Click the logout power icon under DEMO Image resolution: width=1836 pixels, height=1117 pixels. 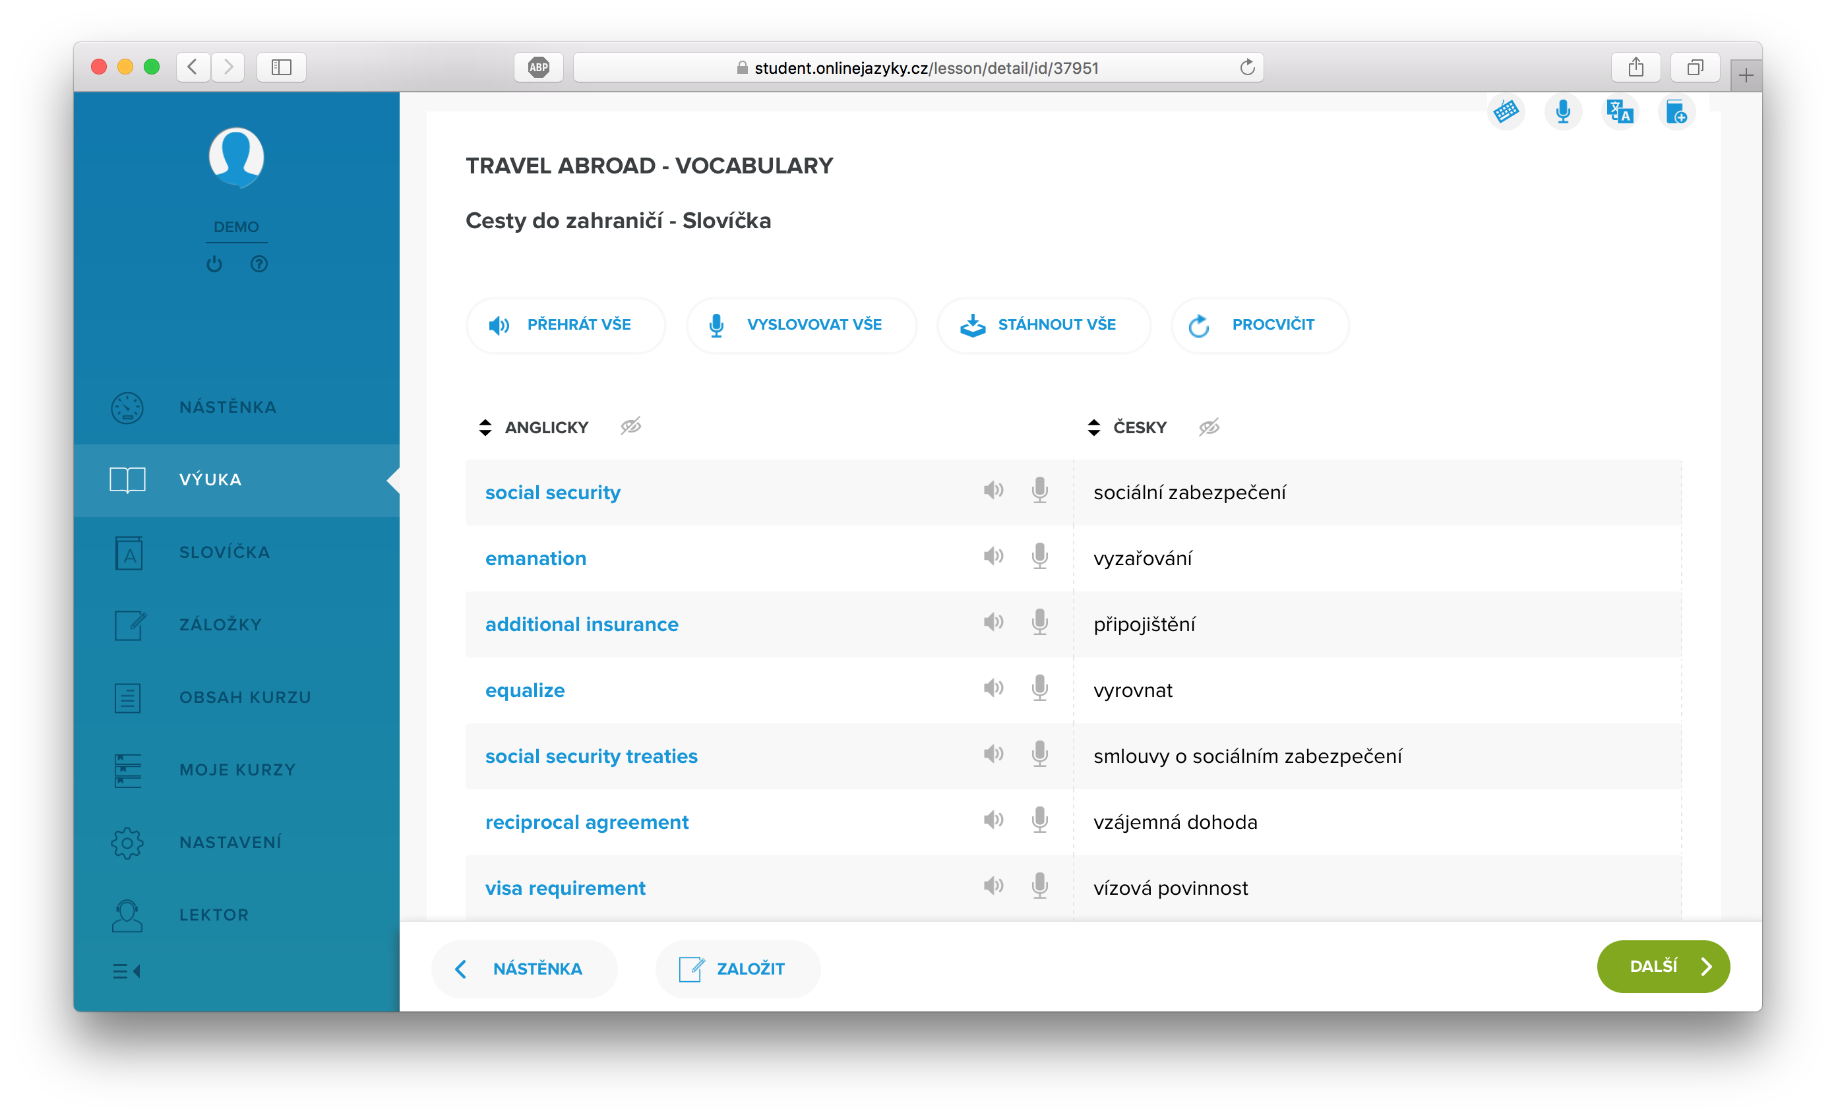214,264
